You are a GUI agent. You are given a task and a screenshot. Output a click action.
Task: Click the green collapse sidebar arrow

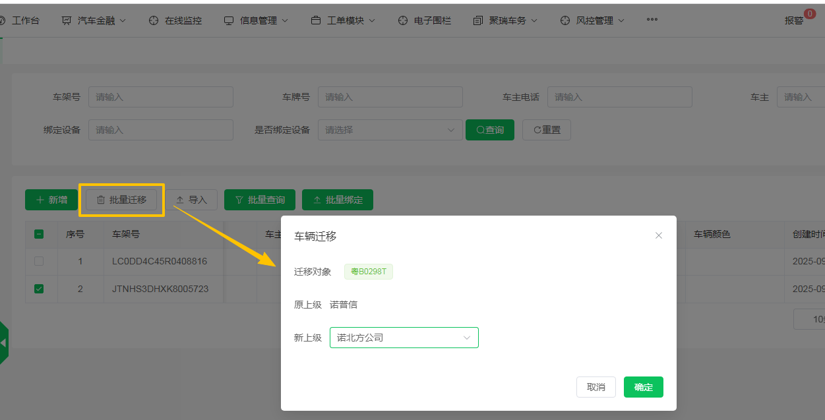(x=4, y=342)
